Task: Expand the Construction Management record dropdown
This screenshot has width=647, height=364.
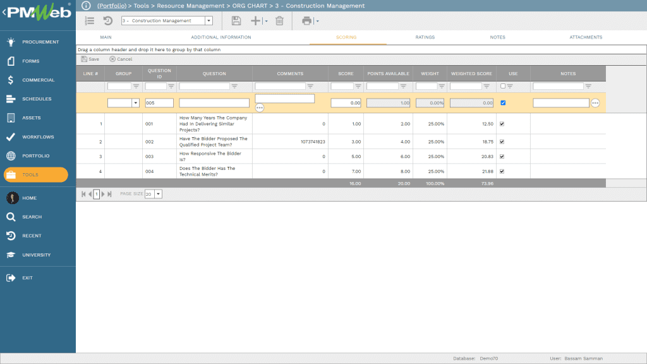Action: point(209,21)
